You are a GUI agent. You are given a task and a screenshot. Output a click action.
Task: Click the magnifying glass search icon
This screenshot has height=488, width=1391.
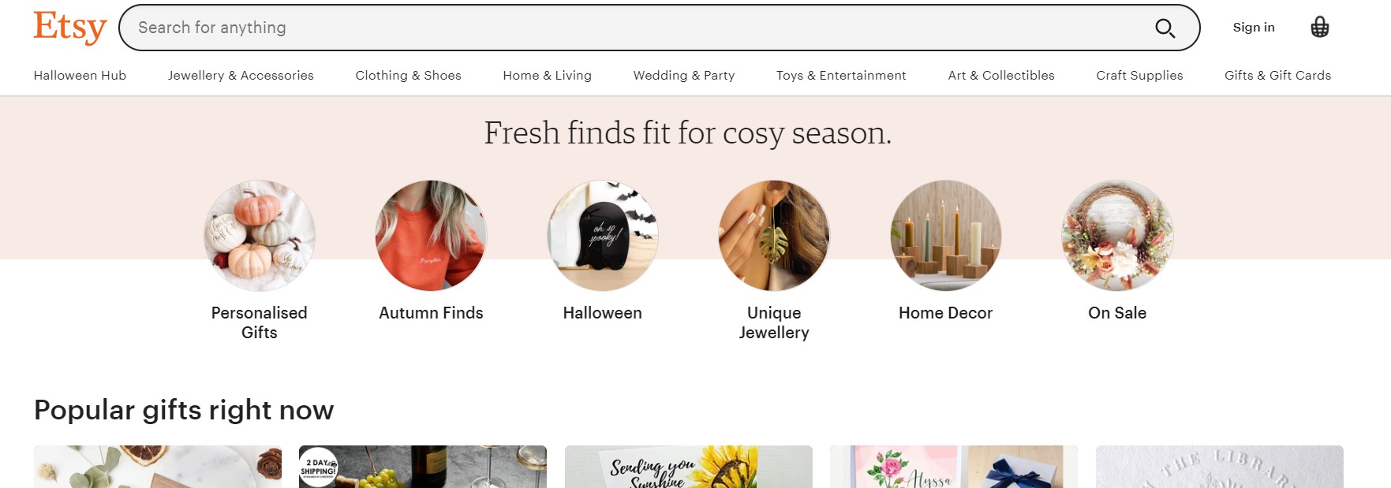1165,28
